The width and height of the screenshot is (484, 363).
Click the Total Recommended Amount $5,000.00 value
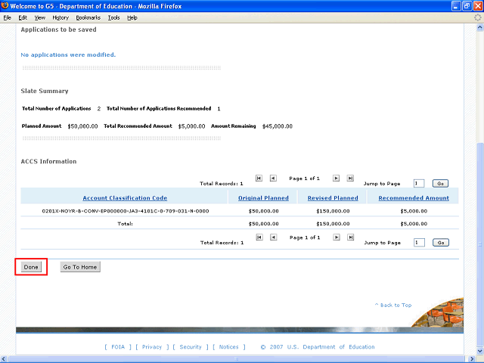(191, 126)
